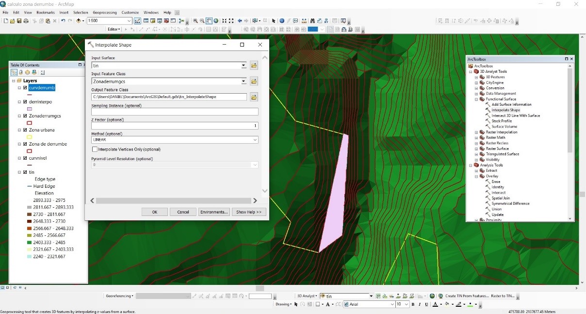Open the Input Feature Class dropdown
This screenshot has height=314, width=586.
tap(244, 82)
